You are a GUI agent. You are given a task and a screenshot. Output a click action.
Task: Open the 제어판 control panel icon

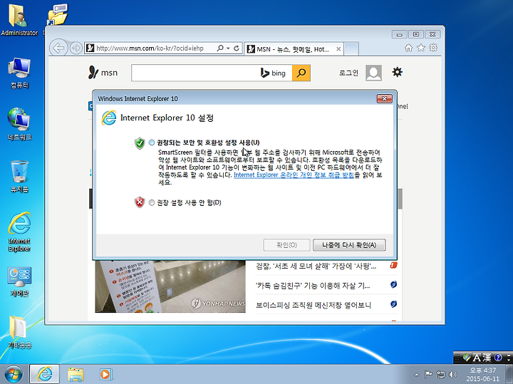point(19,281)
